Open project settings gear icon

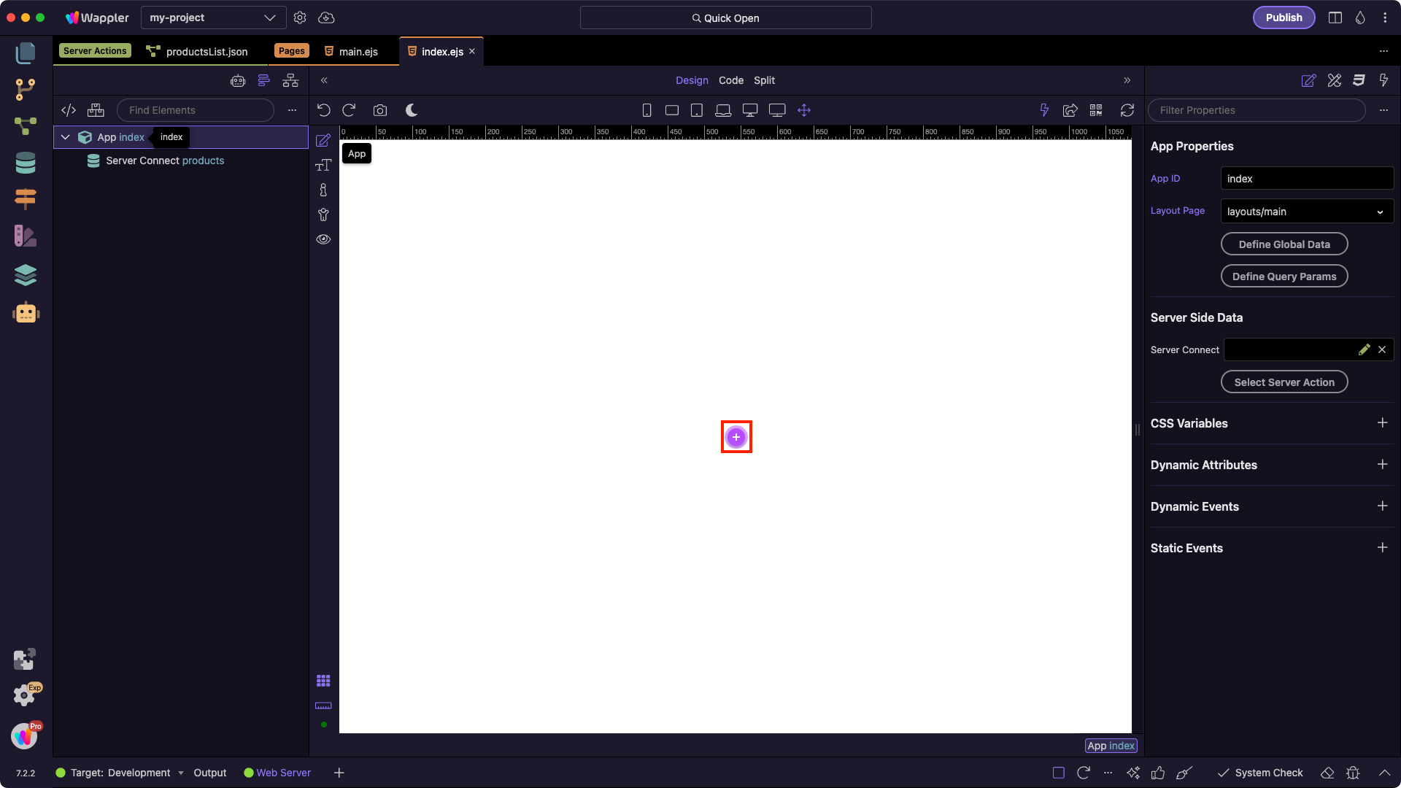point(300,18)
